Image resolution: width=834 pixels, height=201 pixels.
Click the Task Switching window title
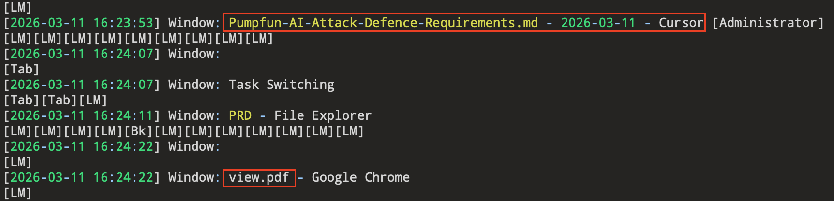[x=282, y=85]
